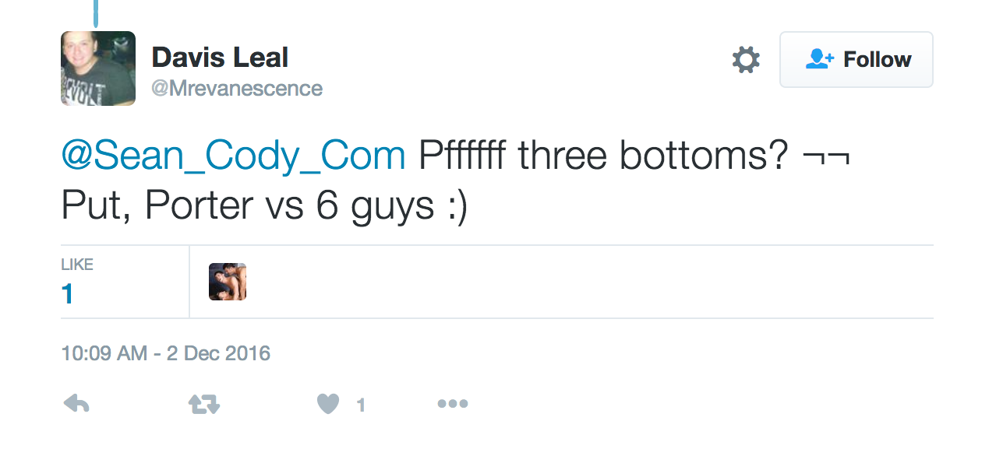View the avatar of the user who liked
996x456 pixels.
(x=228, y=282)
